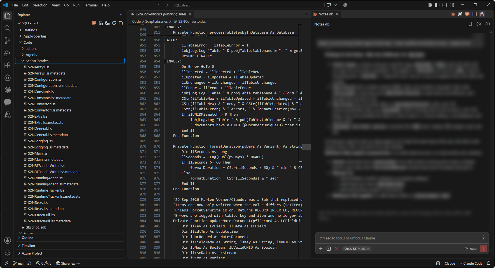Viewport: 495px width, 268px height.
Task: Click the ChatGPT icon in editor title bar
Action: (460, 14)
